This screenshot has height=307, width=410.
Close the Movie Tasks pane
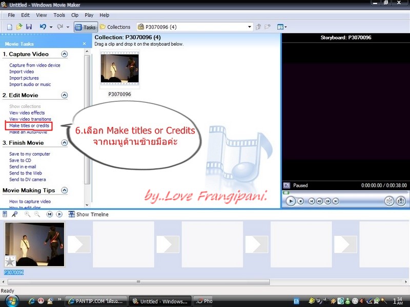(84, 43)
